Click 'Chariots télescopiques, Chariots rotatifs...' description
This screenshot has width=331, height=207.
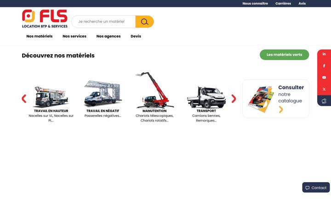[x=154, y=118]
